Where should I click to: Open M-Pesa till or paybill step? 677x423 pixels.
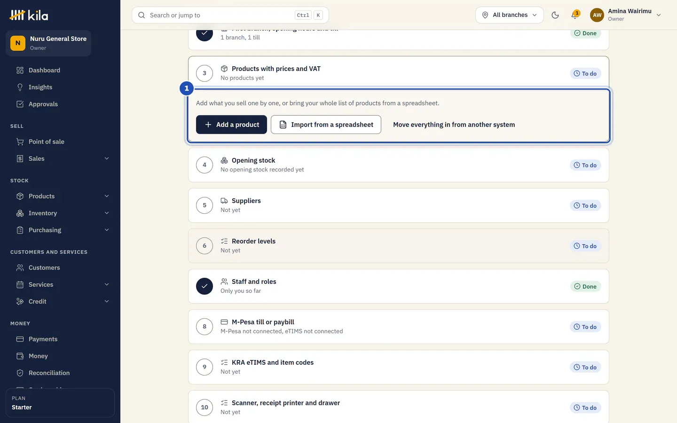coord(399,327)
